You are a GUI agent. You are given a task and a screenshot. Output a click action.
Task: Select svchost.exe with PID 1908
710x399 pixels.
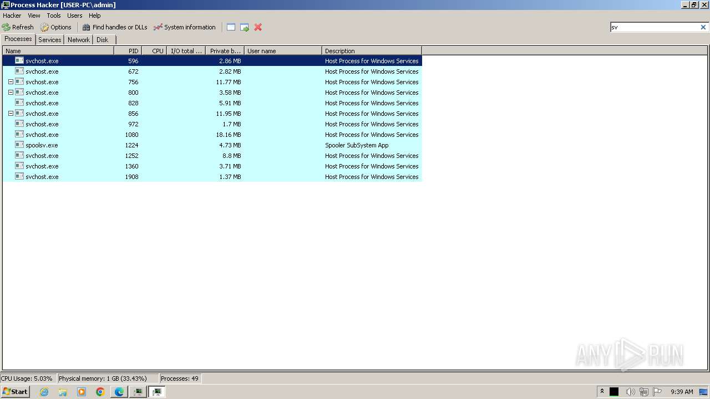pos(212,177)
